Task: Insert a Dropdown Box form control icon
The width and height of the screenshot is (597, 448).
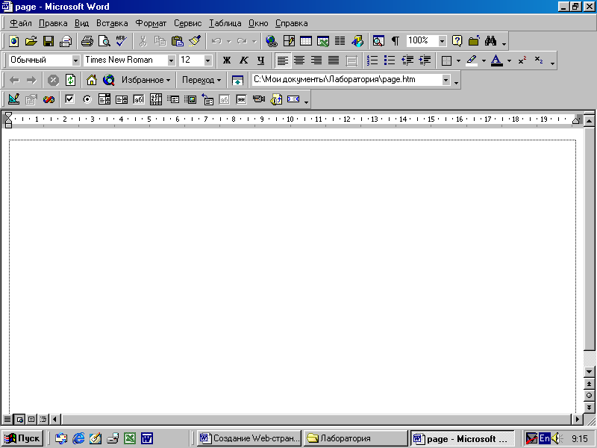Action: [104, 99]
